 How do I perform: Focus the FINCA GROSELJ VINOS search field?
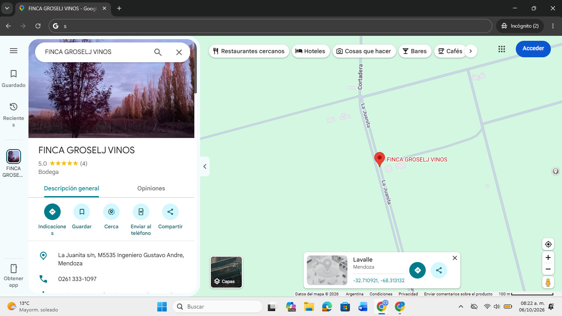95,52
